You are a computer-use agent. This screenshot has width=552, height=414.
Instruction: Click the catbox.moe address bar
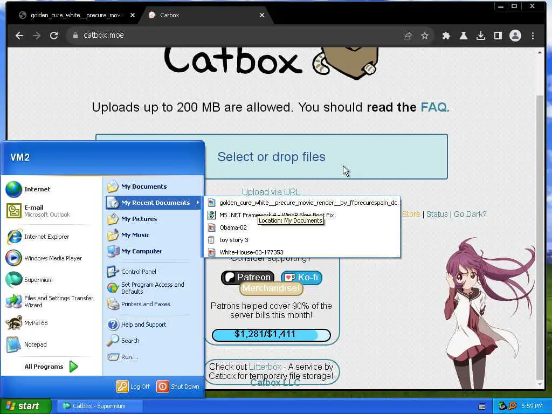[x=232, y=36]
